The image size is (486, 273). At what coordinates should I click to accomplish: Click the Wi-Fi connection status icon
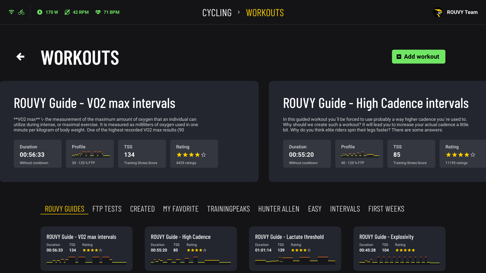pos(11,12)
